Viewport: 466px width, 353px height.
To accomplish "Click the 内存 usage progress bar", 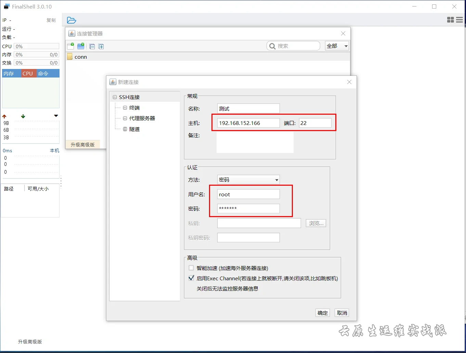I will tap(37, 55).
